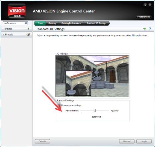Click the VISION AMD logo

pos(17,11)
